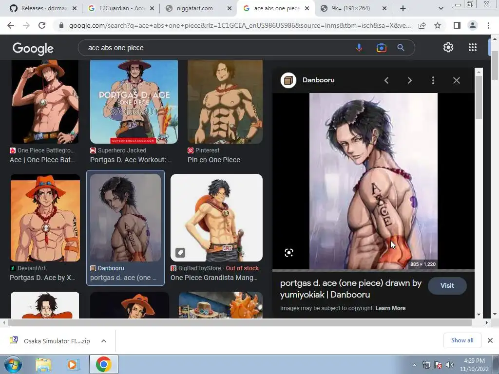
Task: Close the downloads bar
Action: coord(490,340)
